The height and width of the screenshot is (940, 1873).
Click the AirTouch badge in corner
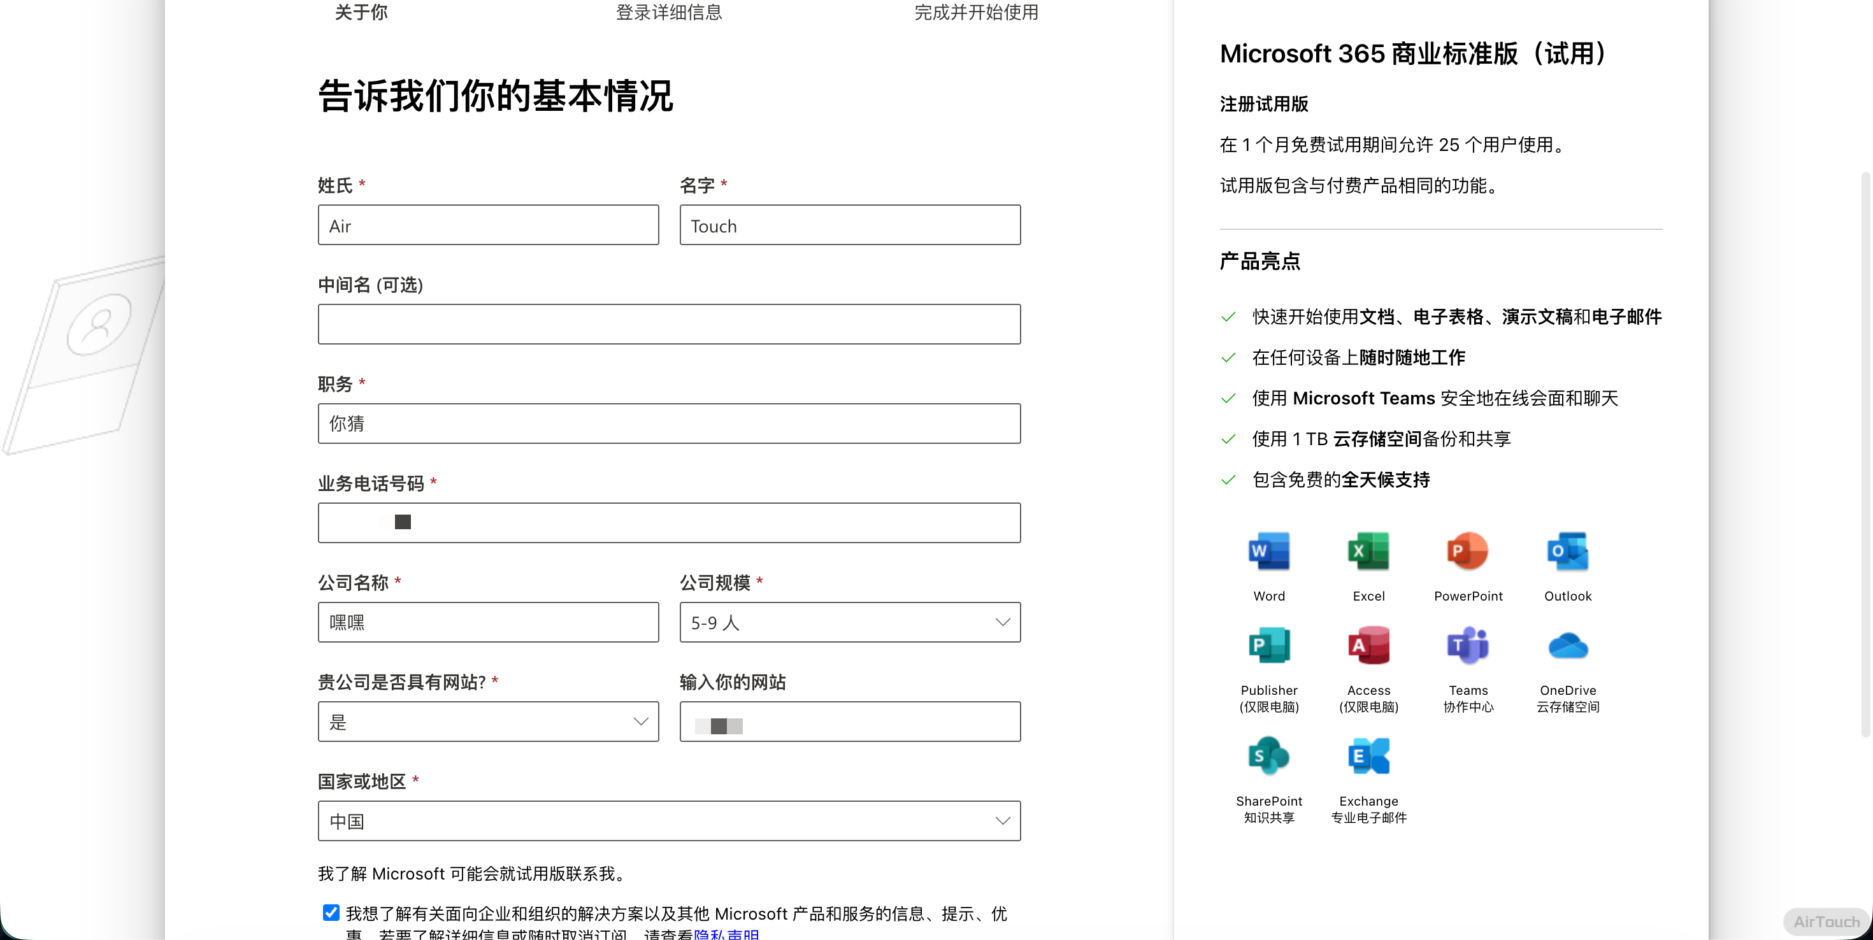[x=1825, y=921]
